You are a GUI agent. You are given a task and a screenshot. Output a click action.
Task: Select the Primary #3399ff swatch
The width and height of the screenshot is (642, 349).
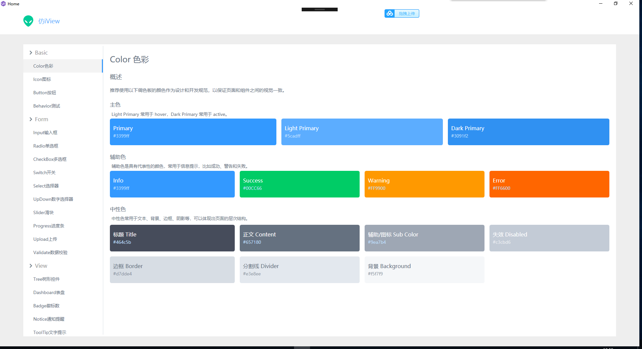[x=193, y=132]
